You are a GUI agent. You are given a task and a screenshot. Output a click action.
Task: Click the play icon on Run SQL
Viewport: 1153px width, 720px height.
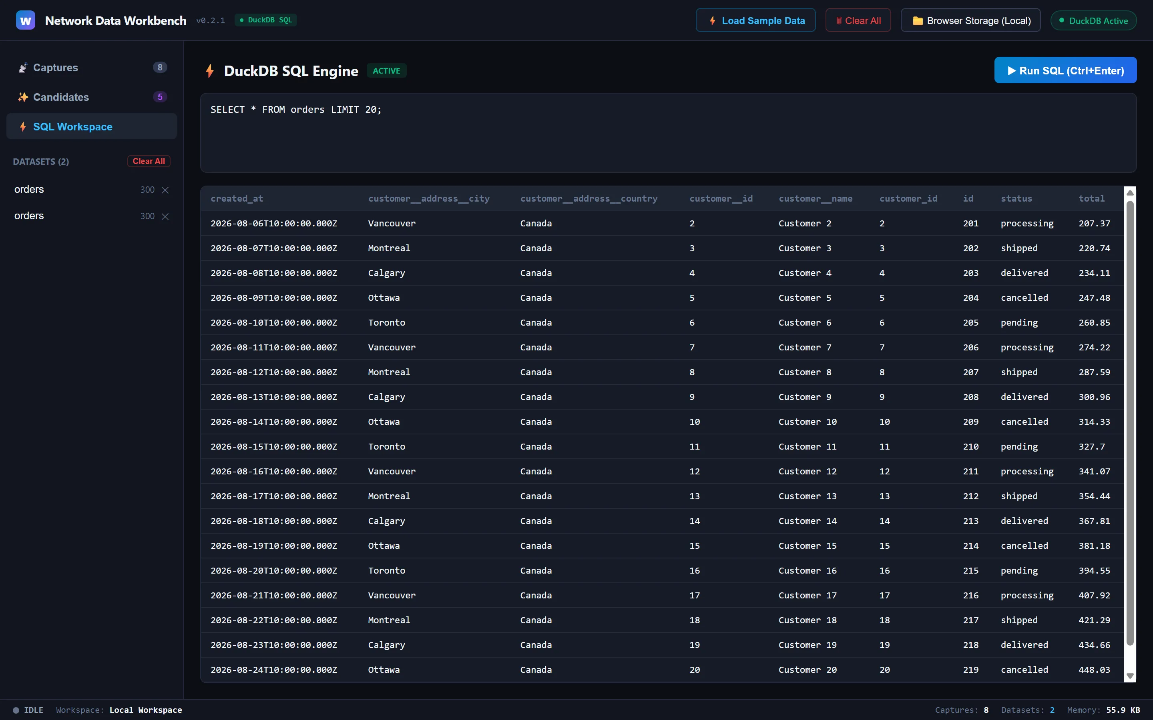(x=1012, y=70)
